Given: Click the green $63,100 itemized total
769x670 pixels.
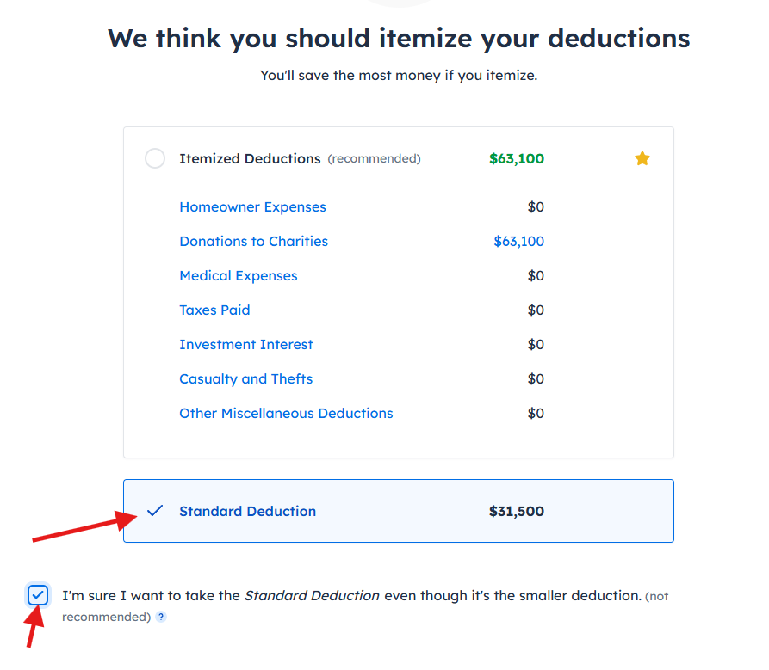Looking at the screenshot, I should [x=517, y=159].
